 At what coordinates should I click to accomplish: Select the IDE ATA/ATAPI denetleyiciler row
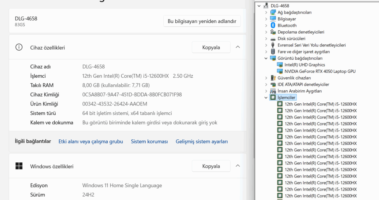[x=303, y=84]
